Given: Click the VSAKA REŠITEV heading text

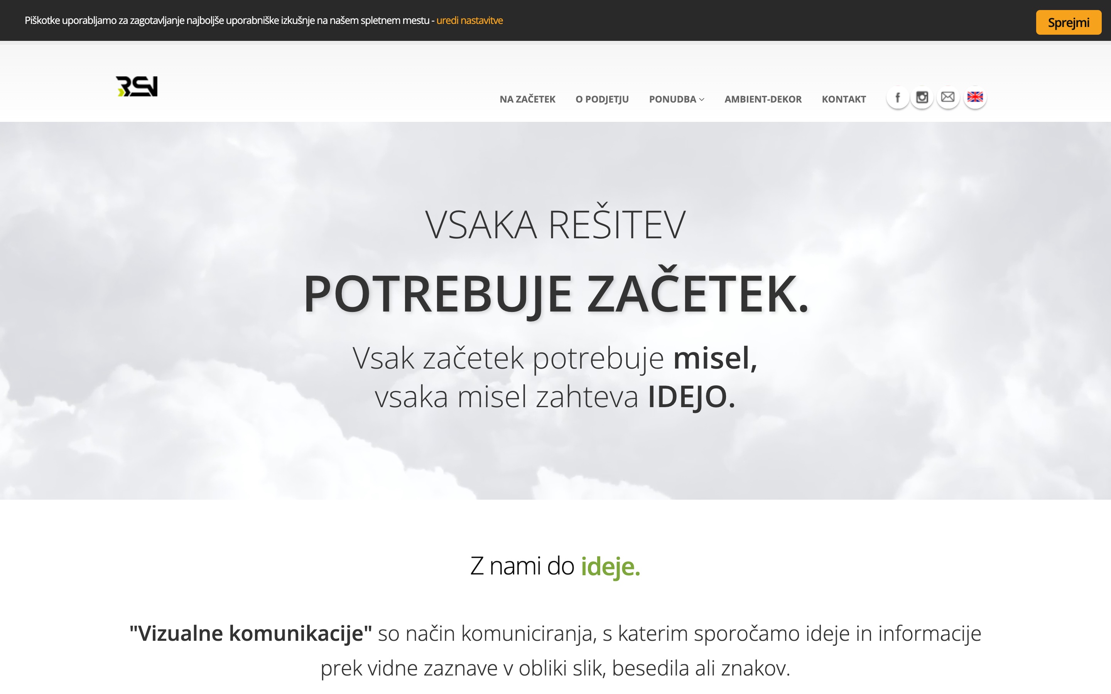Looking at the screenshot, I should [x=555, y=222].
